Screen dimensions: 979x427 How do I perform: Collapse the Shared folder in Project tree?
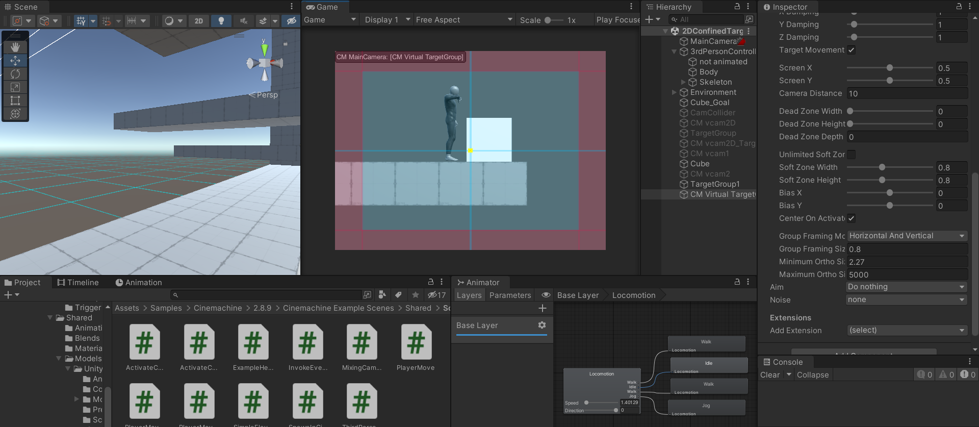(x=50, y=318)
